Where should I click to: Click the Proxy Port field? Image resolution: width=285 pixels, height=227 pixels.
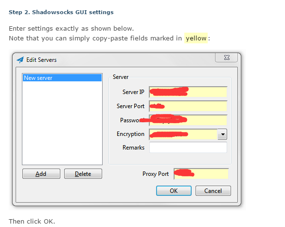tap(201, 174)
